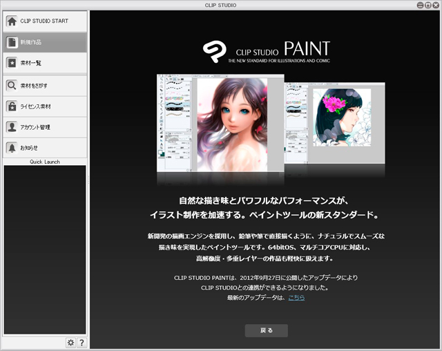Click left screenshot with purple-haired girl
442x351 pixels.
(x=220, y=123)
